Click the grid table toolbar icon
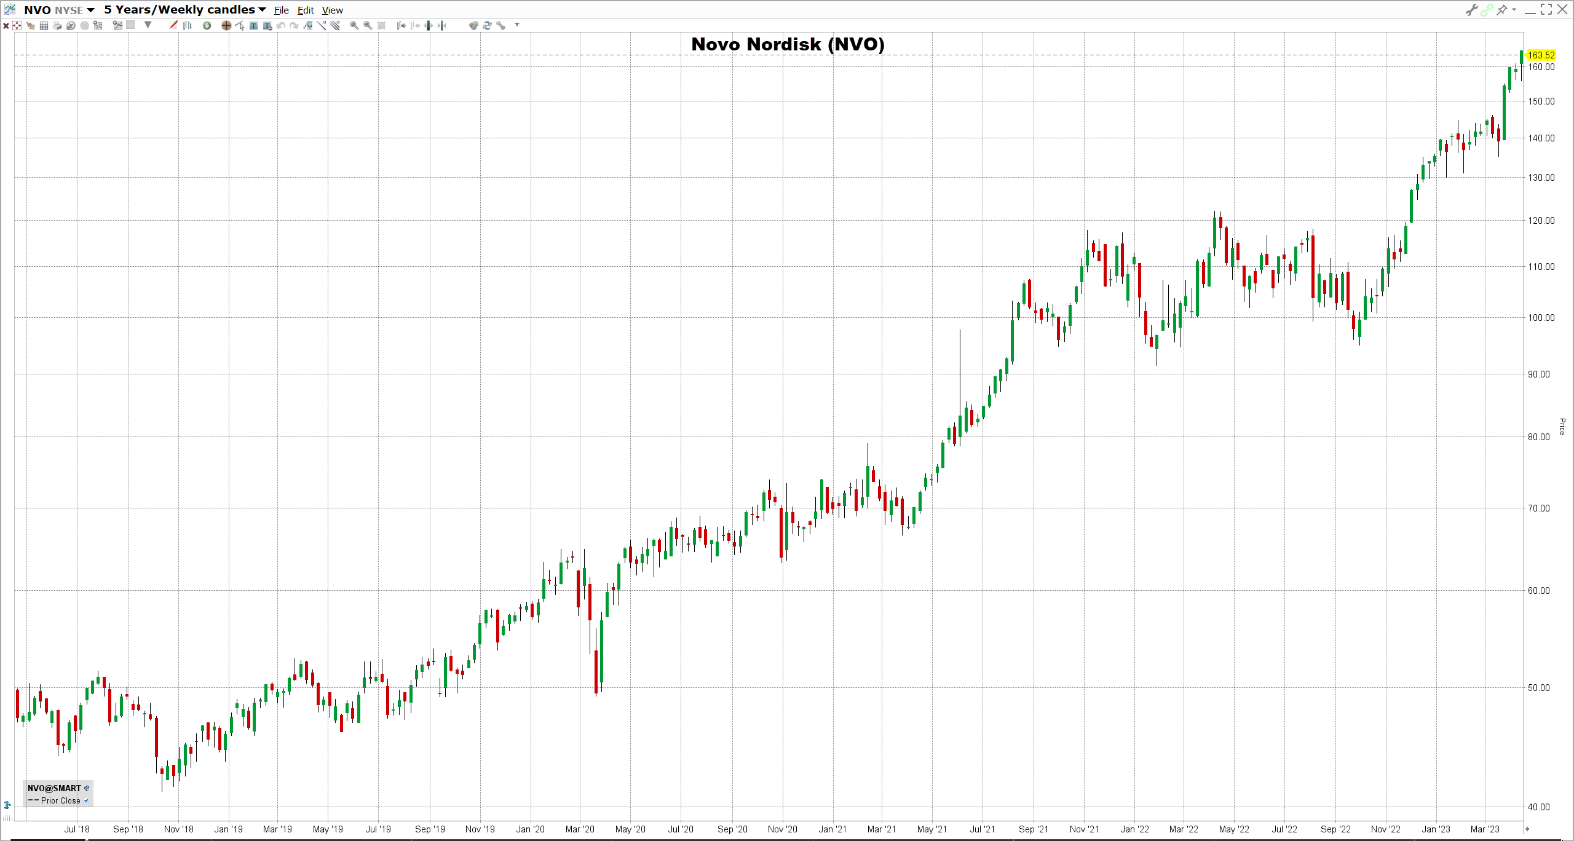This screenshot has width=1574, height=841. [x=44, y=25]
